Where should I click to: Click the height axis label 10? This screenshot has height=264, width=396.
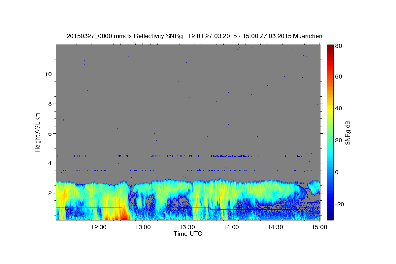click(x=48, y=74)
